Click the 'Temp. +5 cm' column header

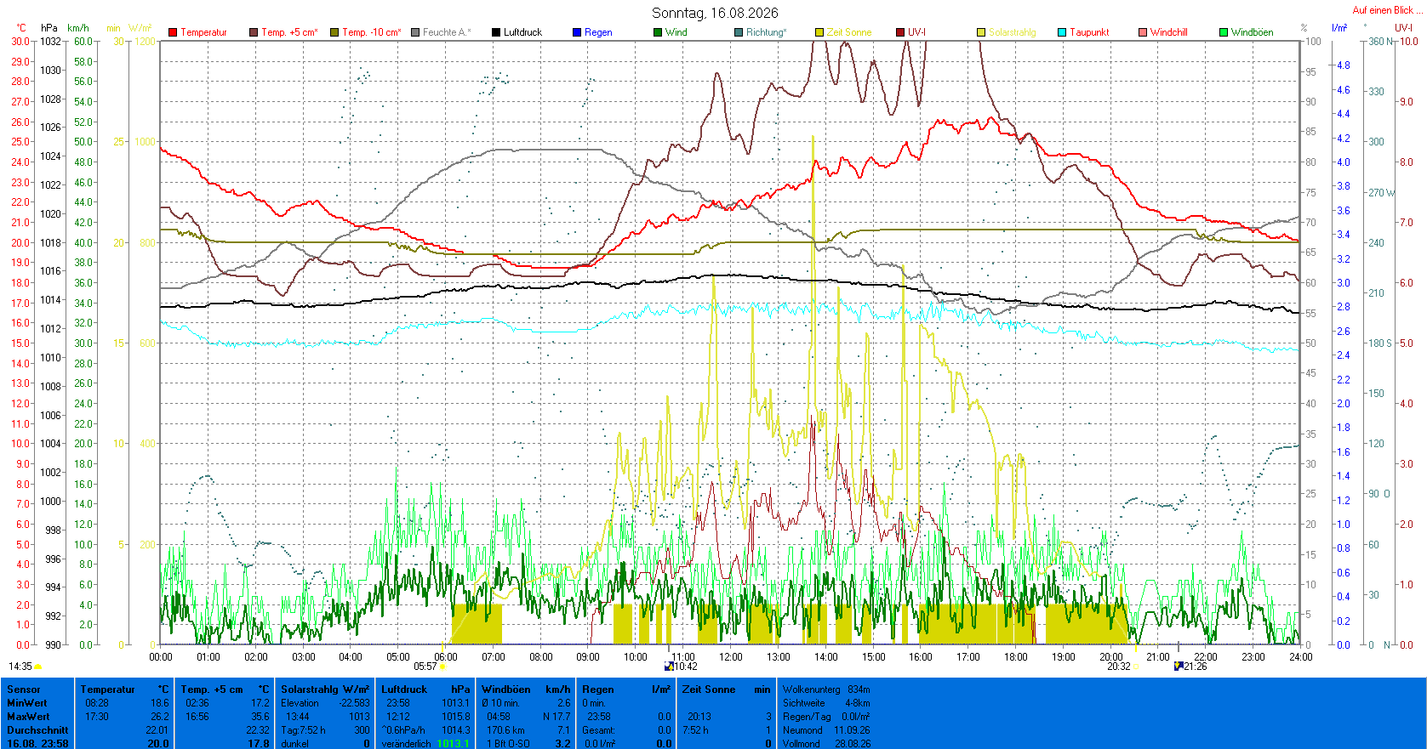(x=212, y=689)
